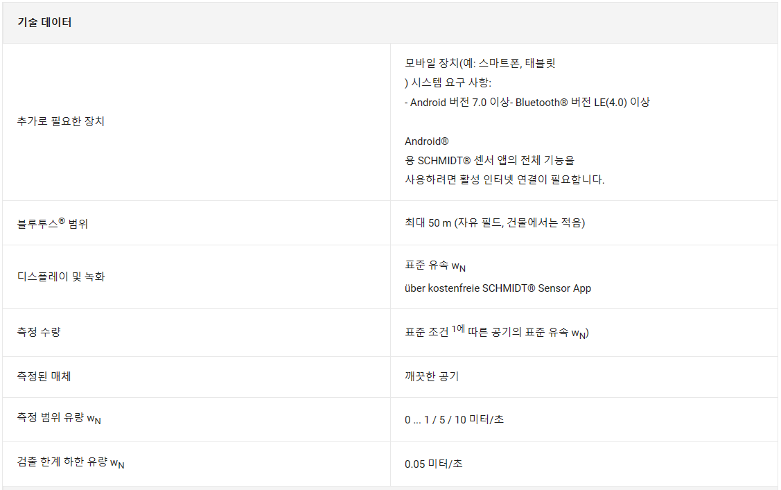Click the 시스템 요구 사항 line

pos(448,82)
